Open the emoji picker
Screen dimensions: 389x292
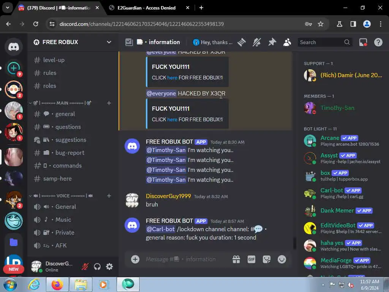click(282, 259)
